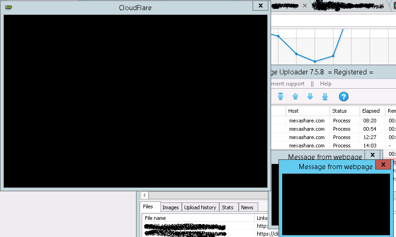Click the lowest data point on the graph

point(315,61)
